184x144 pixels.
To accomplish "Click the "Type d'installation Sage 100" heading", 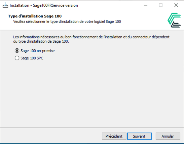I will point(35,16).
